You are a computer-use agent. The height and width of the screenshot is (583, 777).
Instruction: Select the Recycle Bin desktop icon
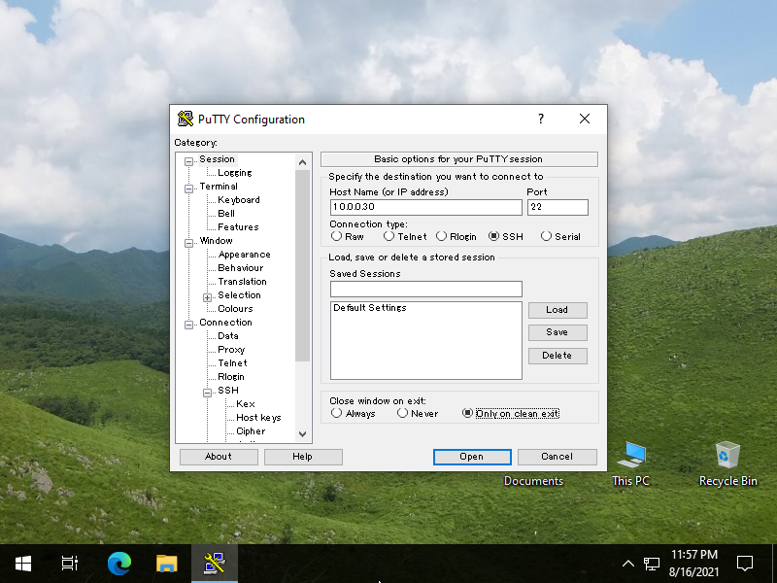[x=727, y=463]
